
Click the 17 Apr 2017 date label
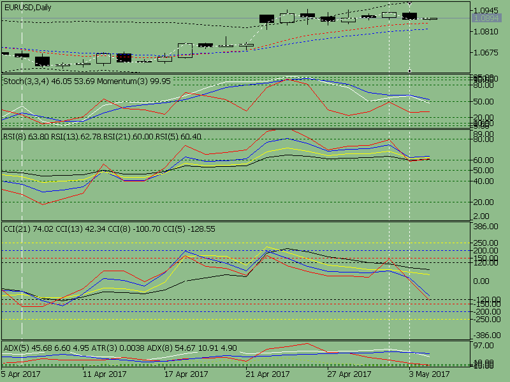click(x=186, y=374)
